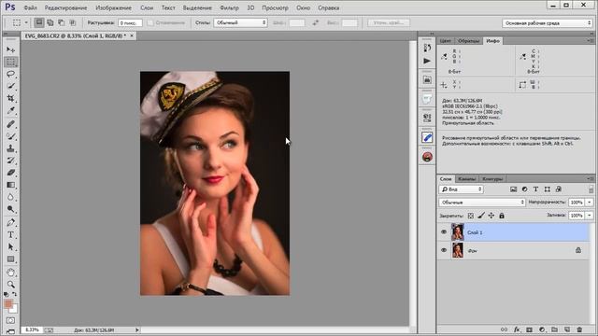
Task: Toggle lock image pixels brush icon
Action: [x=481, y=216]
